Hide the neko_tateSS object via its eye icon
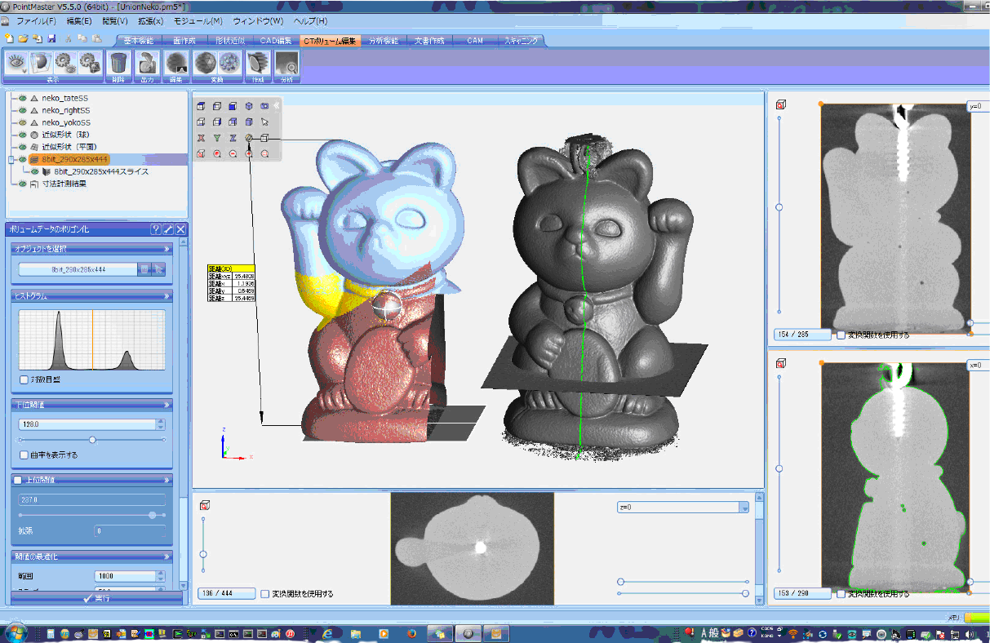990x643 pixels. pyautogui.click(x=23, y=98)
